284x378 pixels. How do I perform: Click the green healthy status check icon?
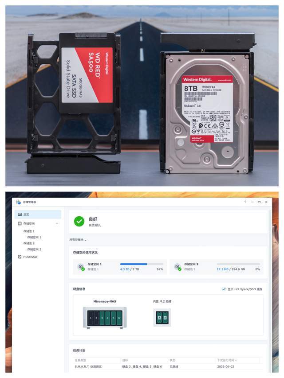tap(79, 221)
